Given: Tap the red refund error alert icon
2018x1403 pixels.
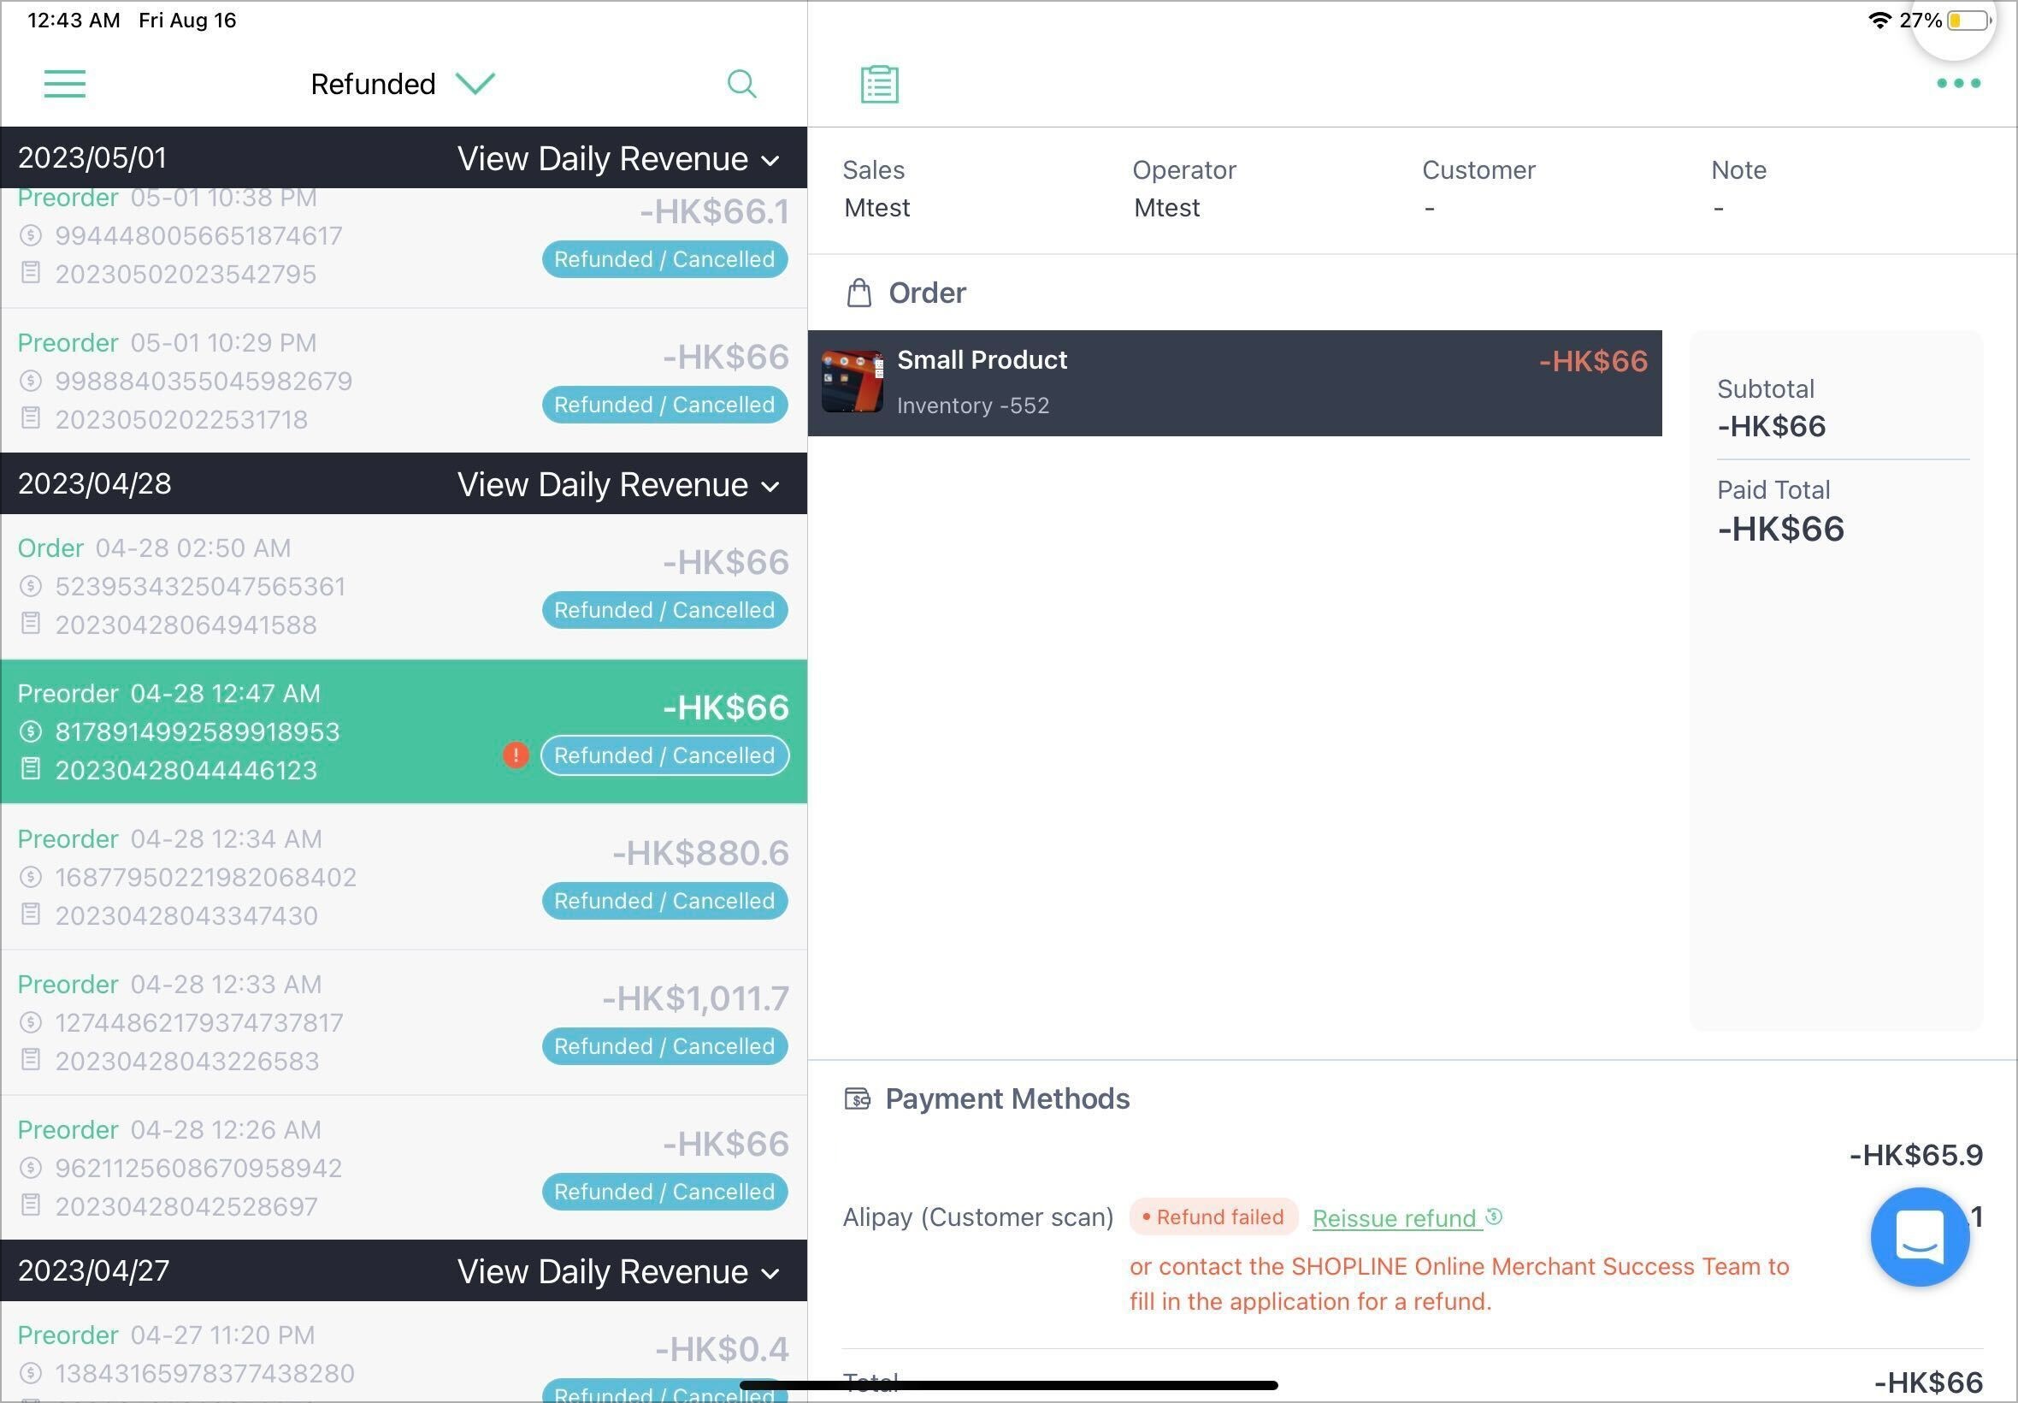Looking at the screenshot, I should point(516,755).
